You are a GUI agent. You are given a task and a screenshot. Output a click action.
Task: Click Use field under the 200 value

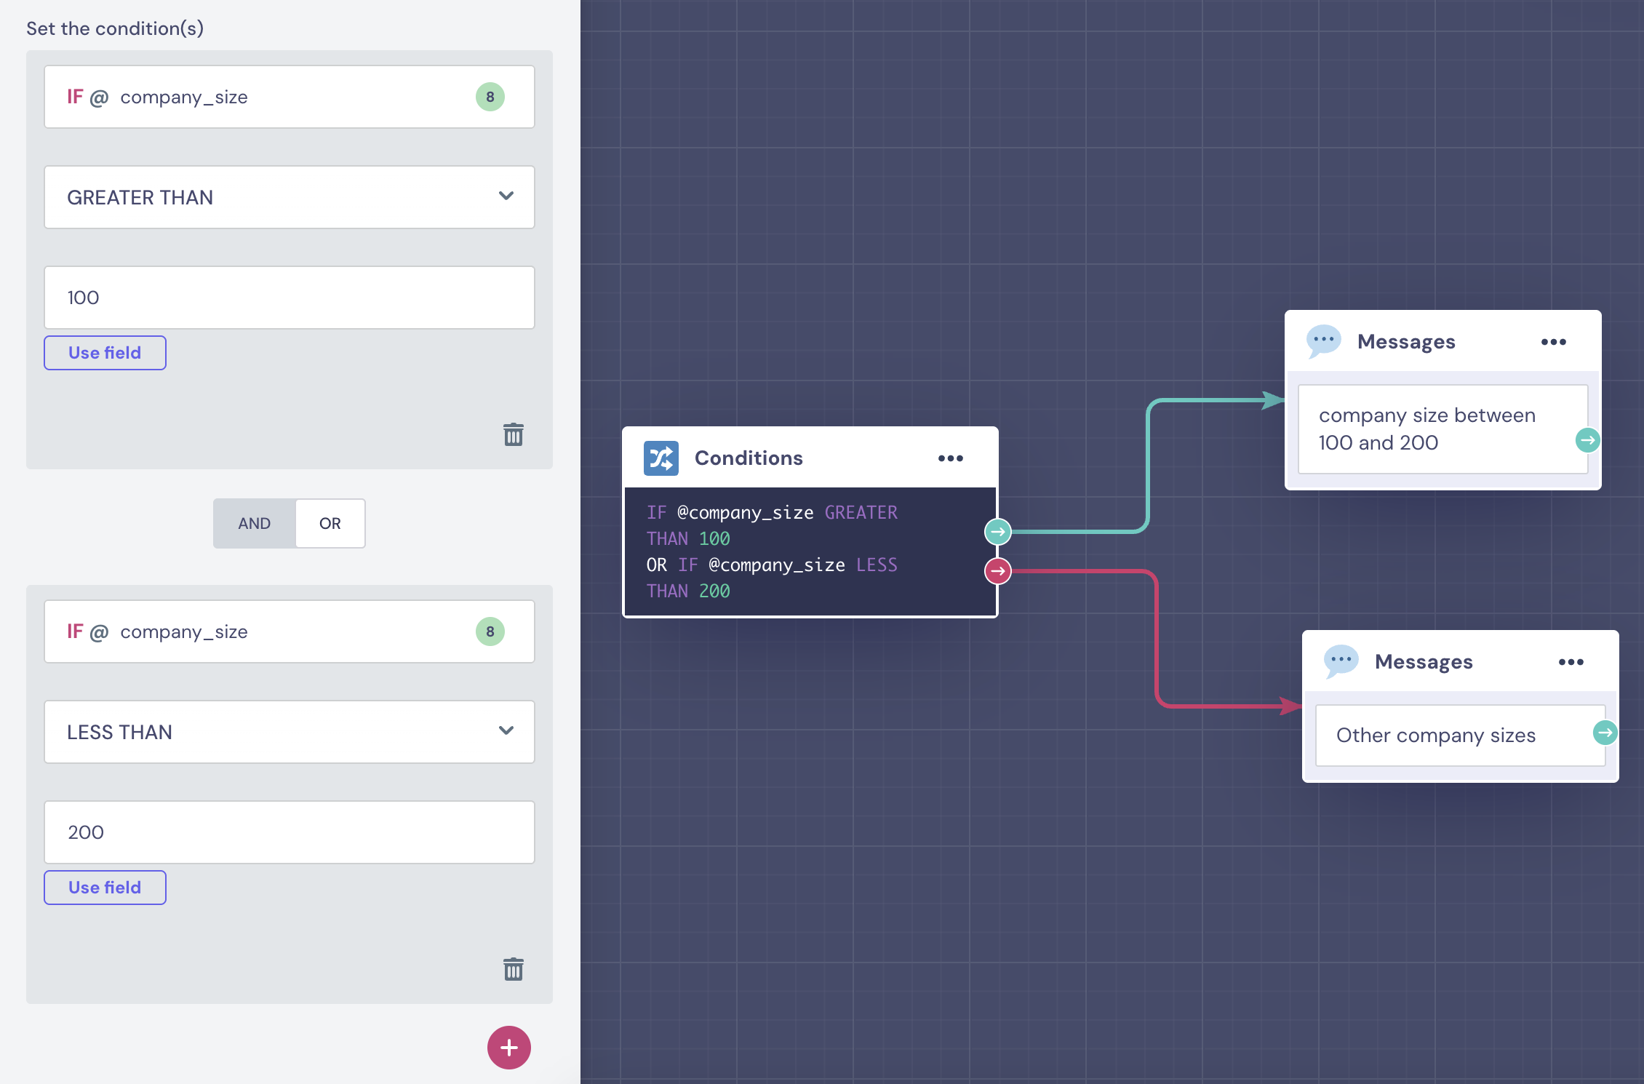pyautogui.click(x=105, y=888)
